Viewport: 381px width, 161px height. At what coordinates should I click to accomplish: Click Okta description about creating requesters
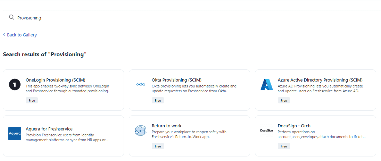194,88
